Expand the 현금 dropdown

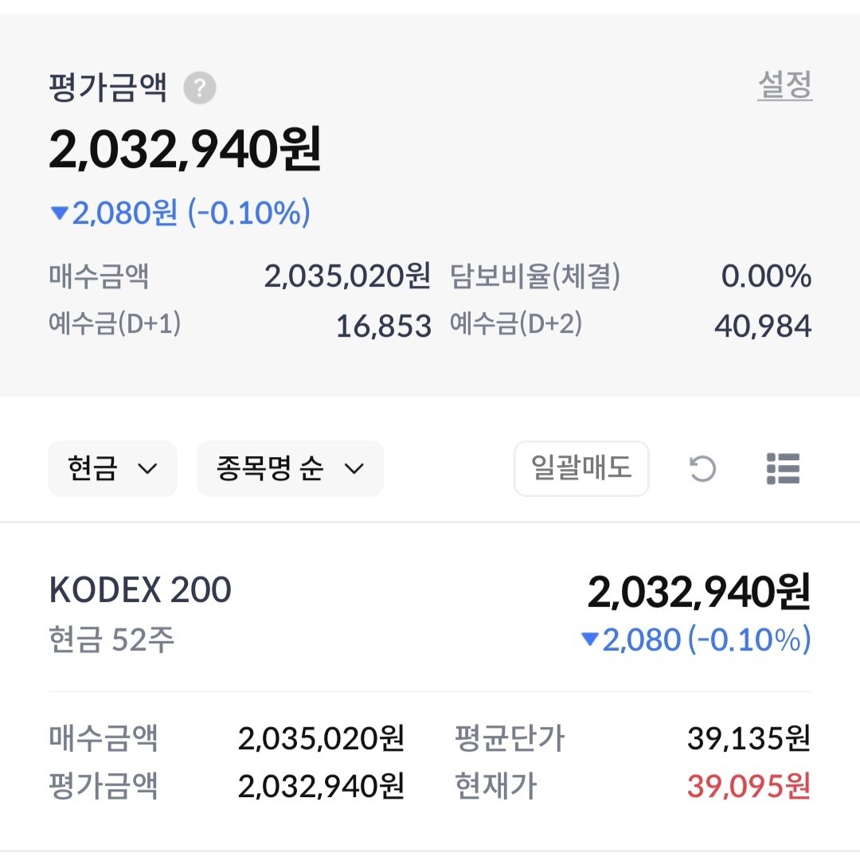[x=112, y=468]
